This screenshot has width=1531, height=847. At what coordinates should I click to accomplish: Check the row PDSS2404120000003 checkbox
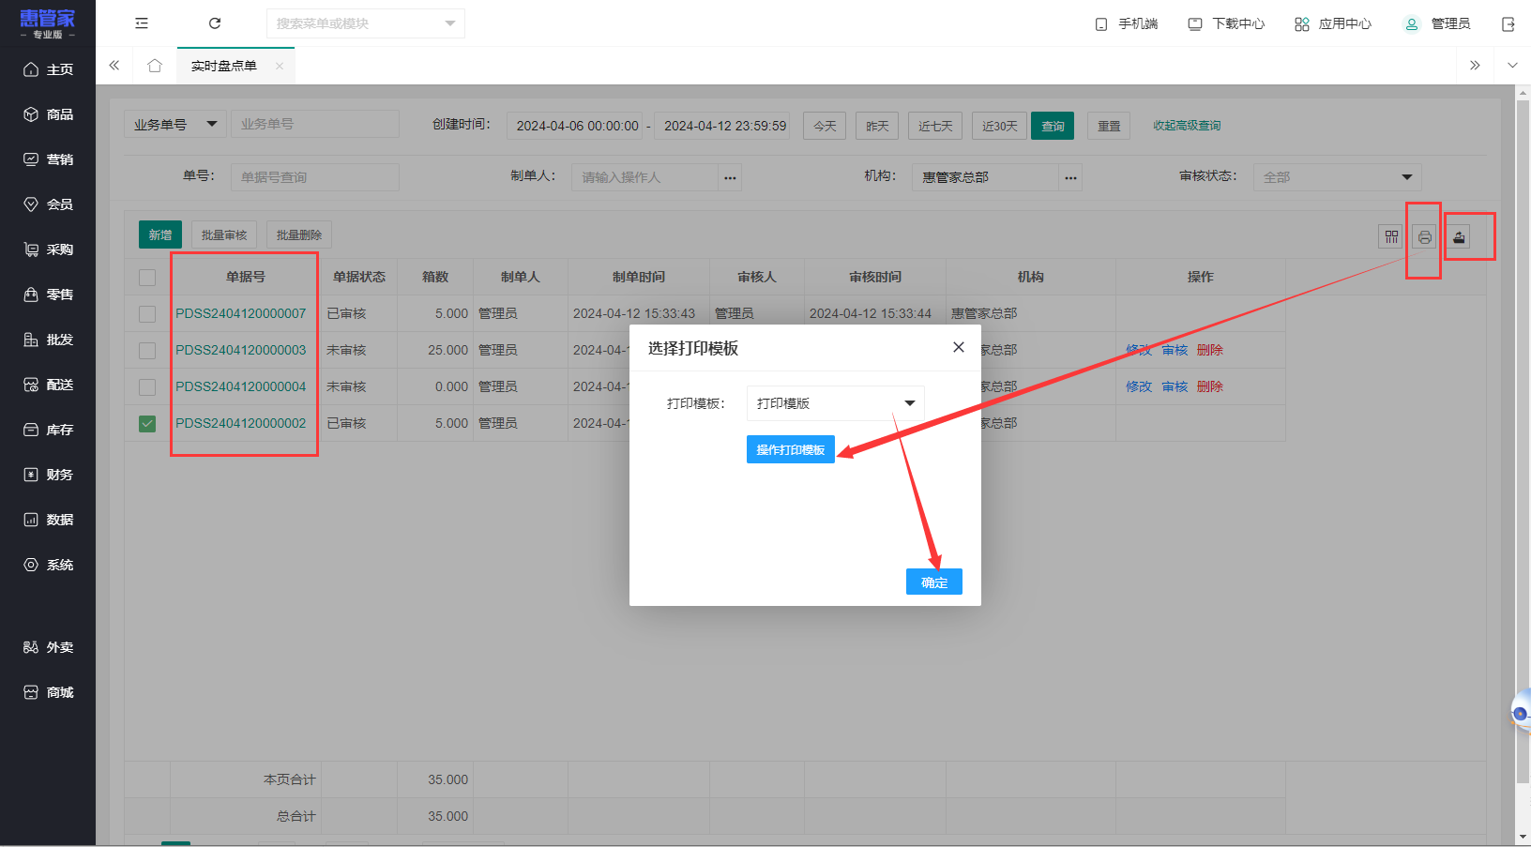click(147, 351)
